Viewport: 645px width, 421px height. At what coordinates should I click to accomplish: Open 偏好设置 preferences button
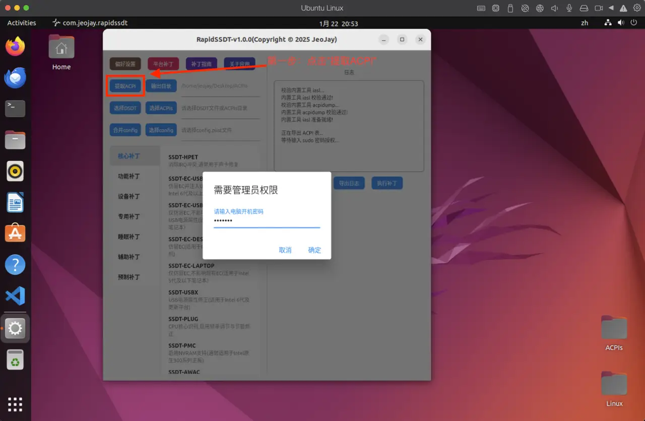click(x=125, y=64)
